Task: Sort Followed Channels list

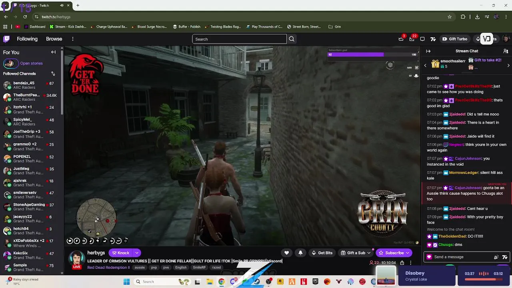Action: pyautogui.click(x=53, y=74)
